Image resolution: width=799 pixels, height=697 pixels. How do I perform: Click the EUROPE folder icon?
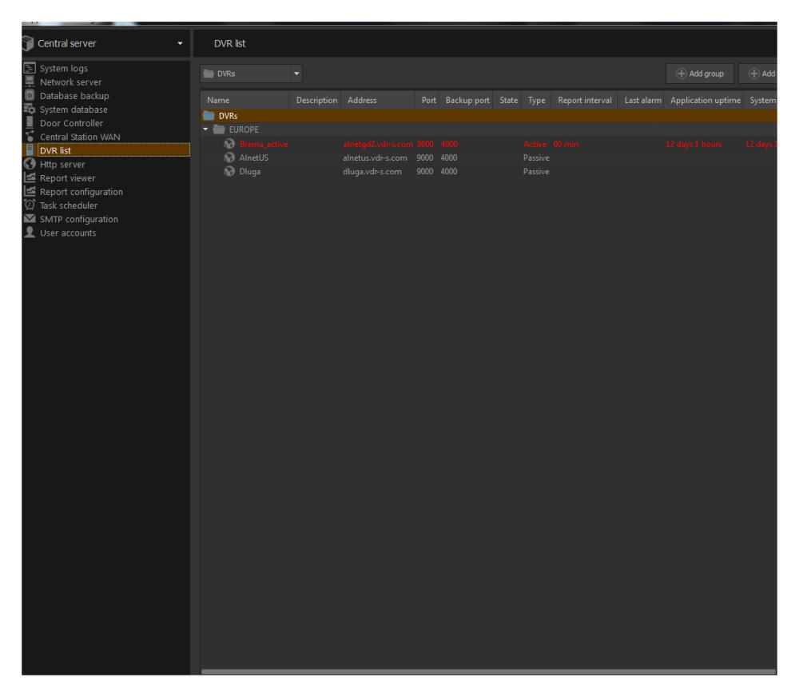coord(219,129)
